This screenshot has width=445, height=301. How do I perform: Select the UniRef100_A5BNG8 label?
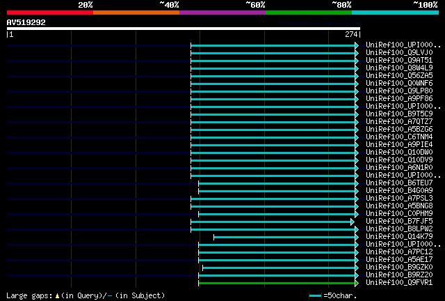399,206
